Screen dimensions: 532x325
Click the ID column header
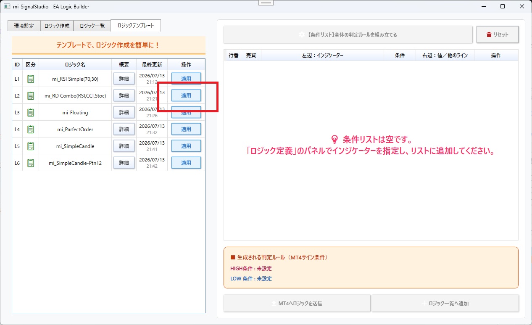click(x=17, y=64)
